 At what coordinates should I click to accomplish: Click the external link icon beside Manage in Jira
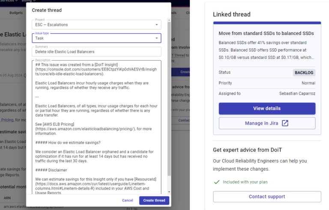coord(285,123)
